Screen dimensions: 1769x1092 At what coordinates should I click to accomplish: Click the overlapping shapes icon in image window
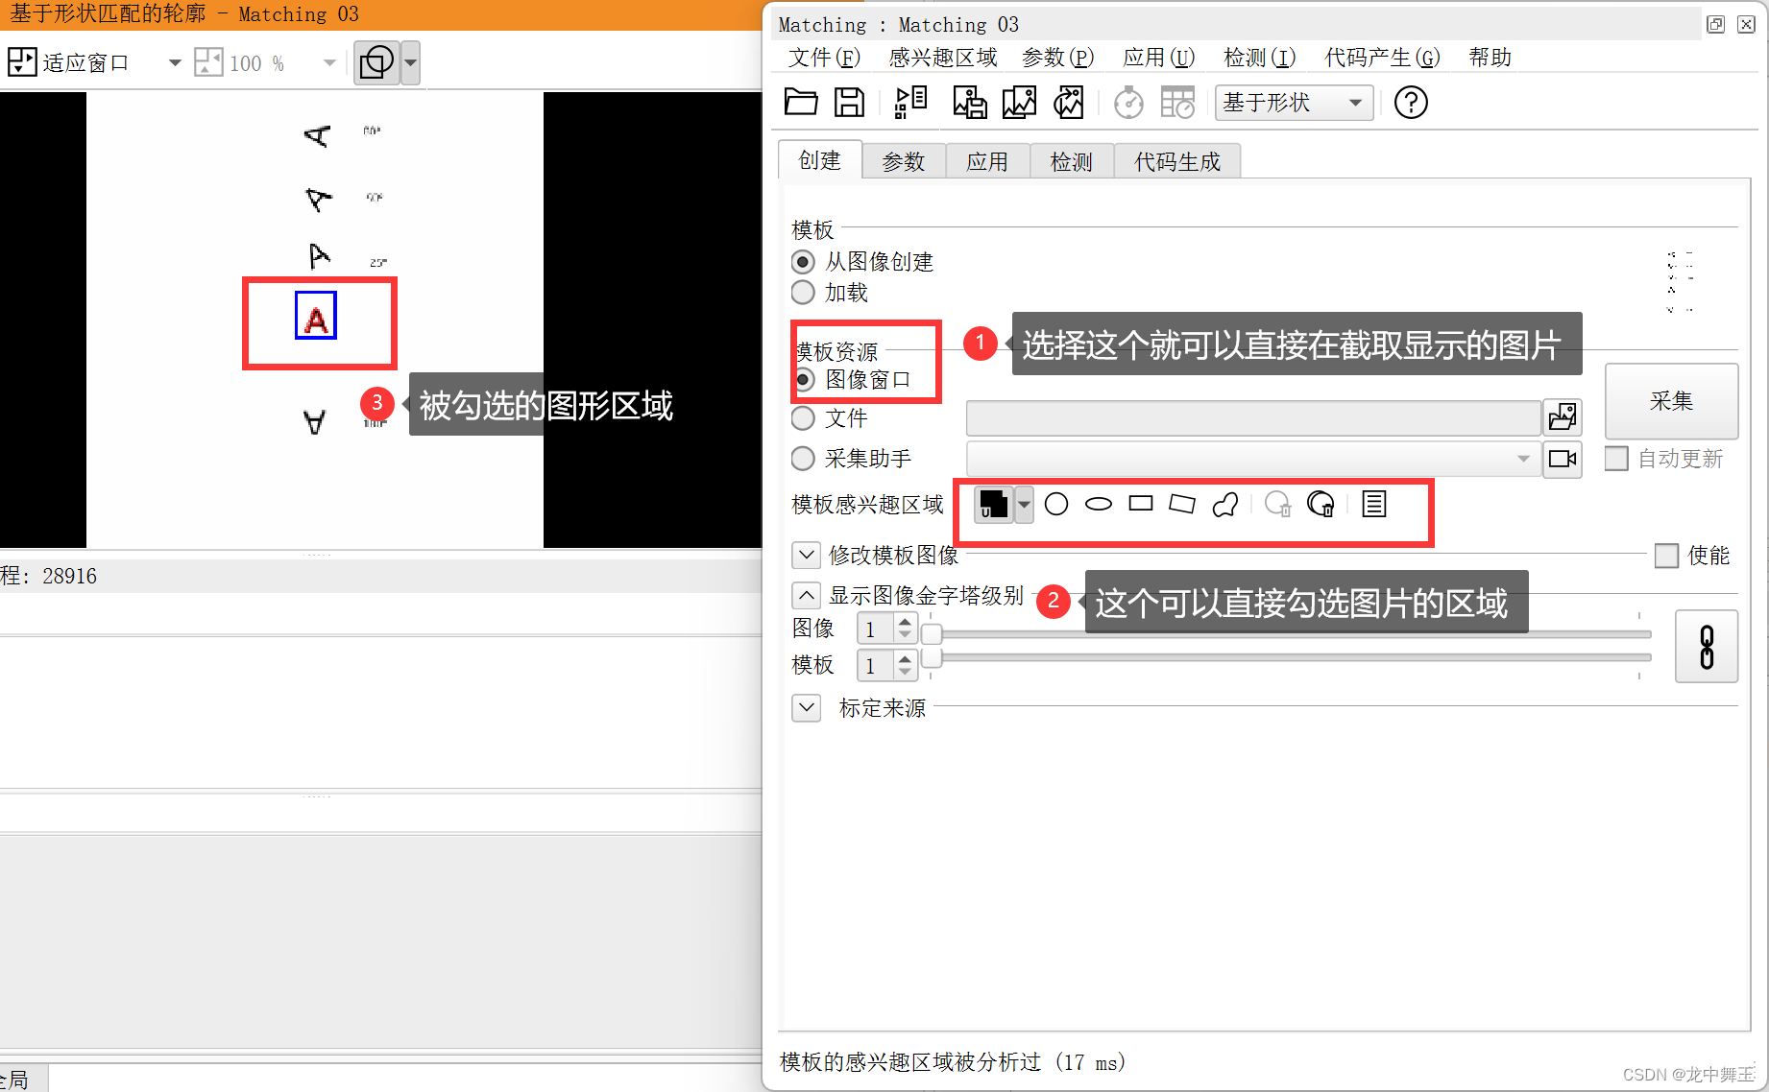pyautogui.click(x=376, y=63)
